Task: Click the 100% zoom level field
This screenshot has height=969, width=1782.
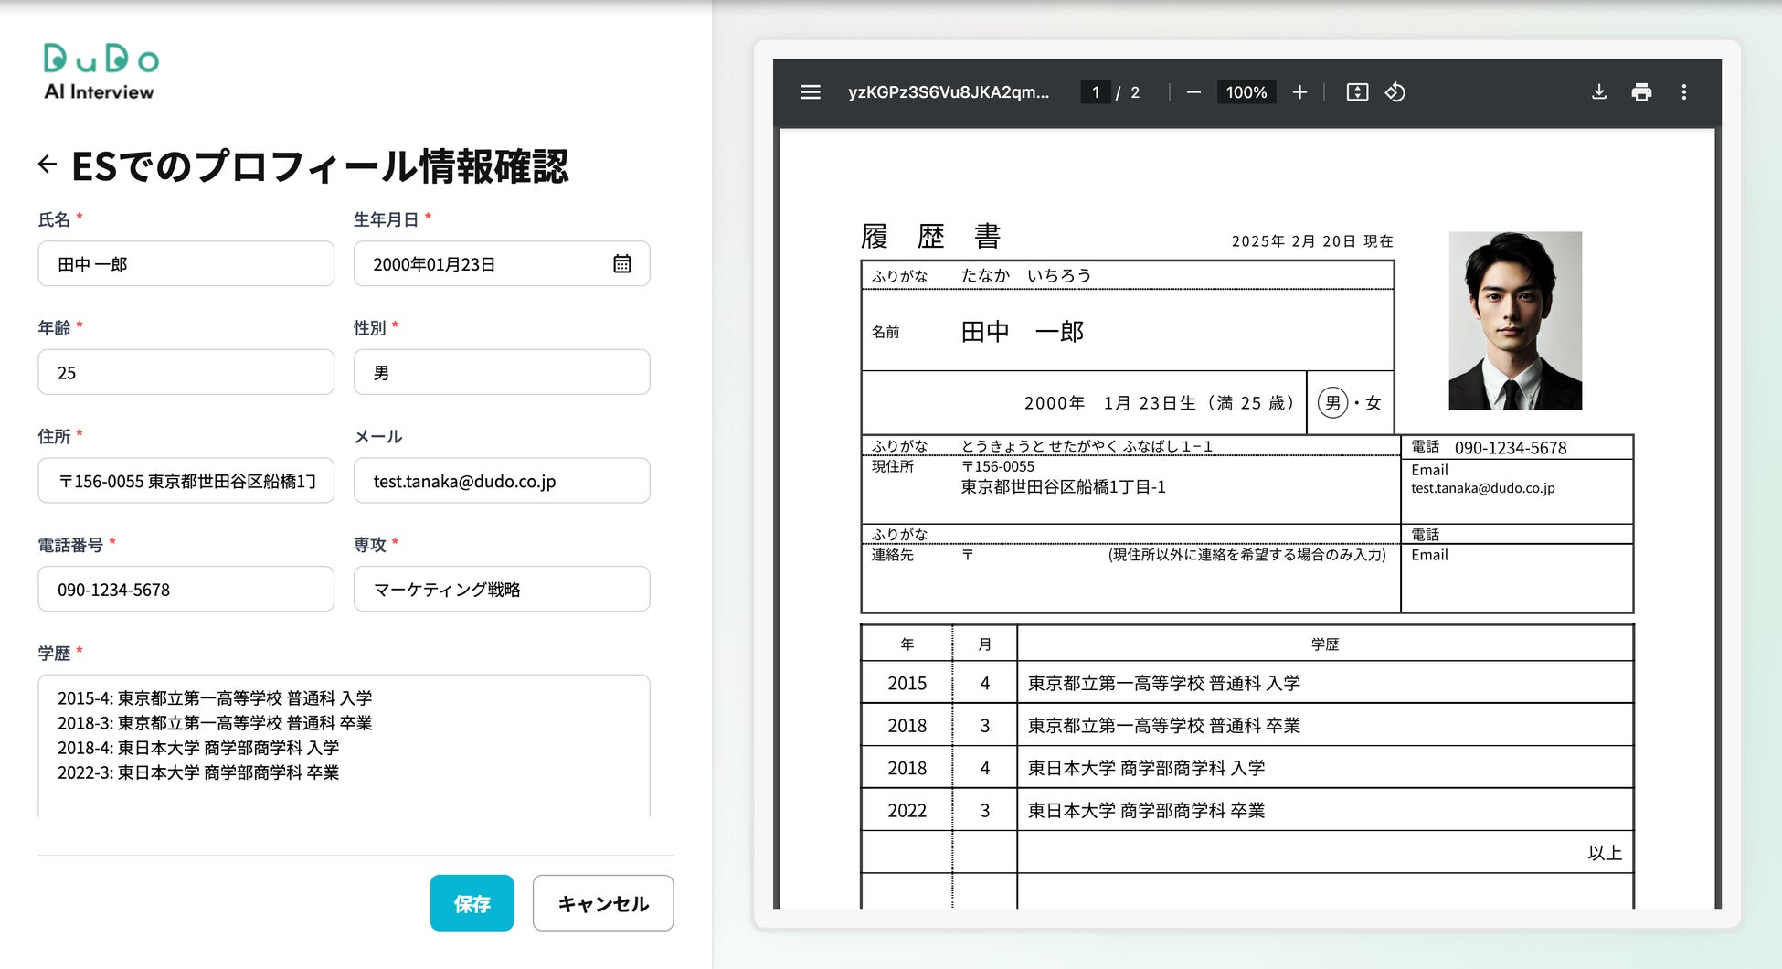Action: click(x=1246, y=92)
